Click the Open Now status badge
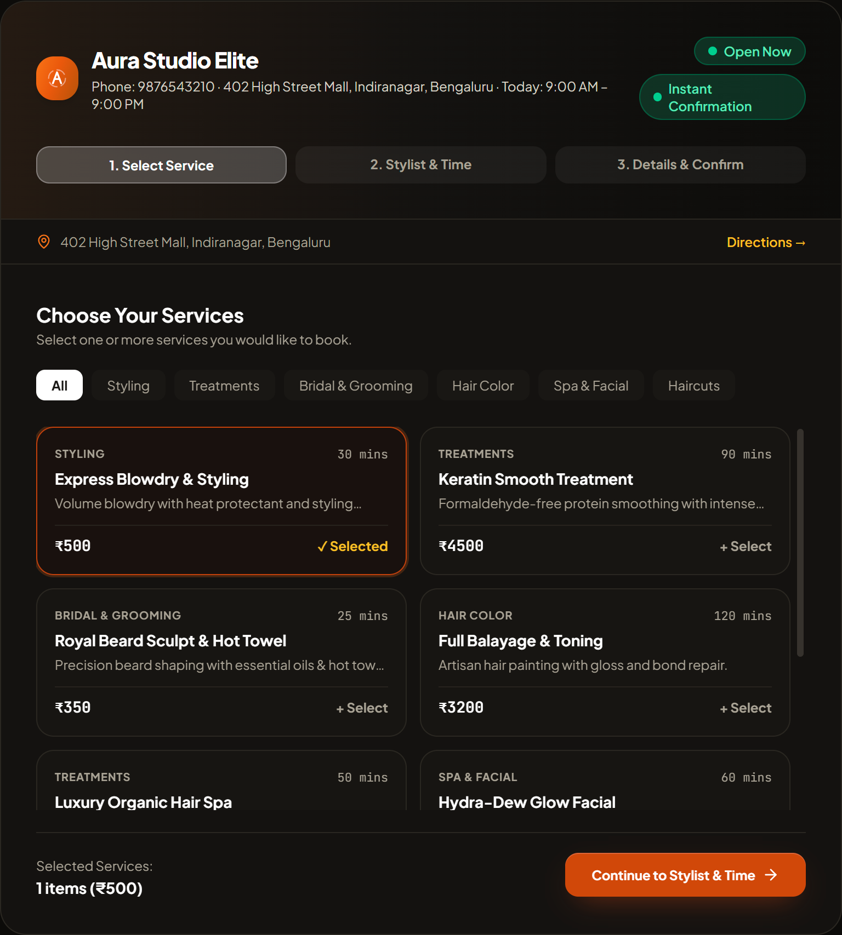 coord(749,51)
